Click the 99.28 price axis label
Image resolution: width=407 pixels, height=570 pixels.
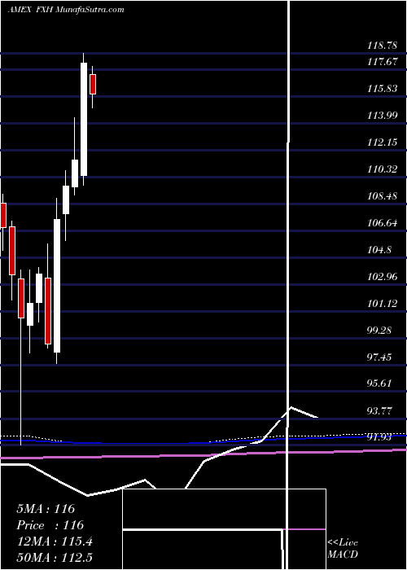pos(379,331)
